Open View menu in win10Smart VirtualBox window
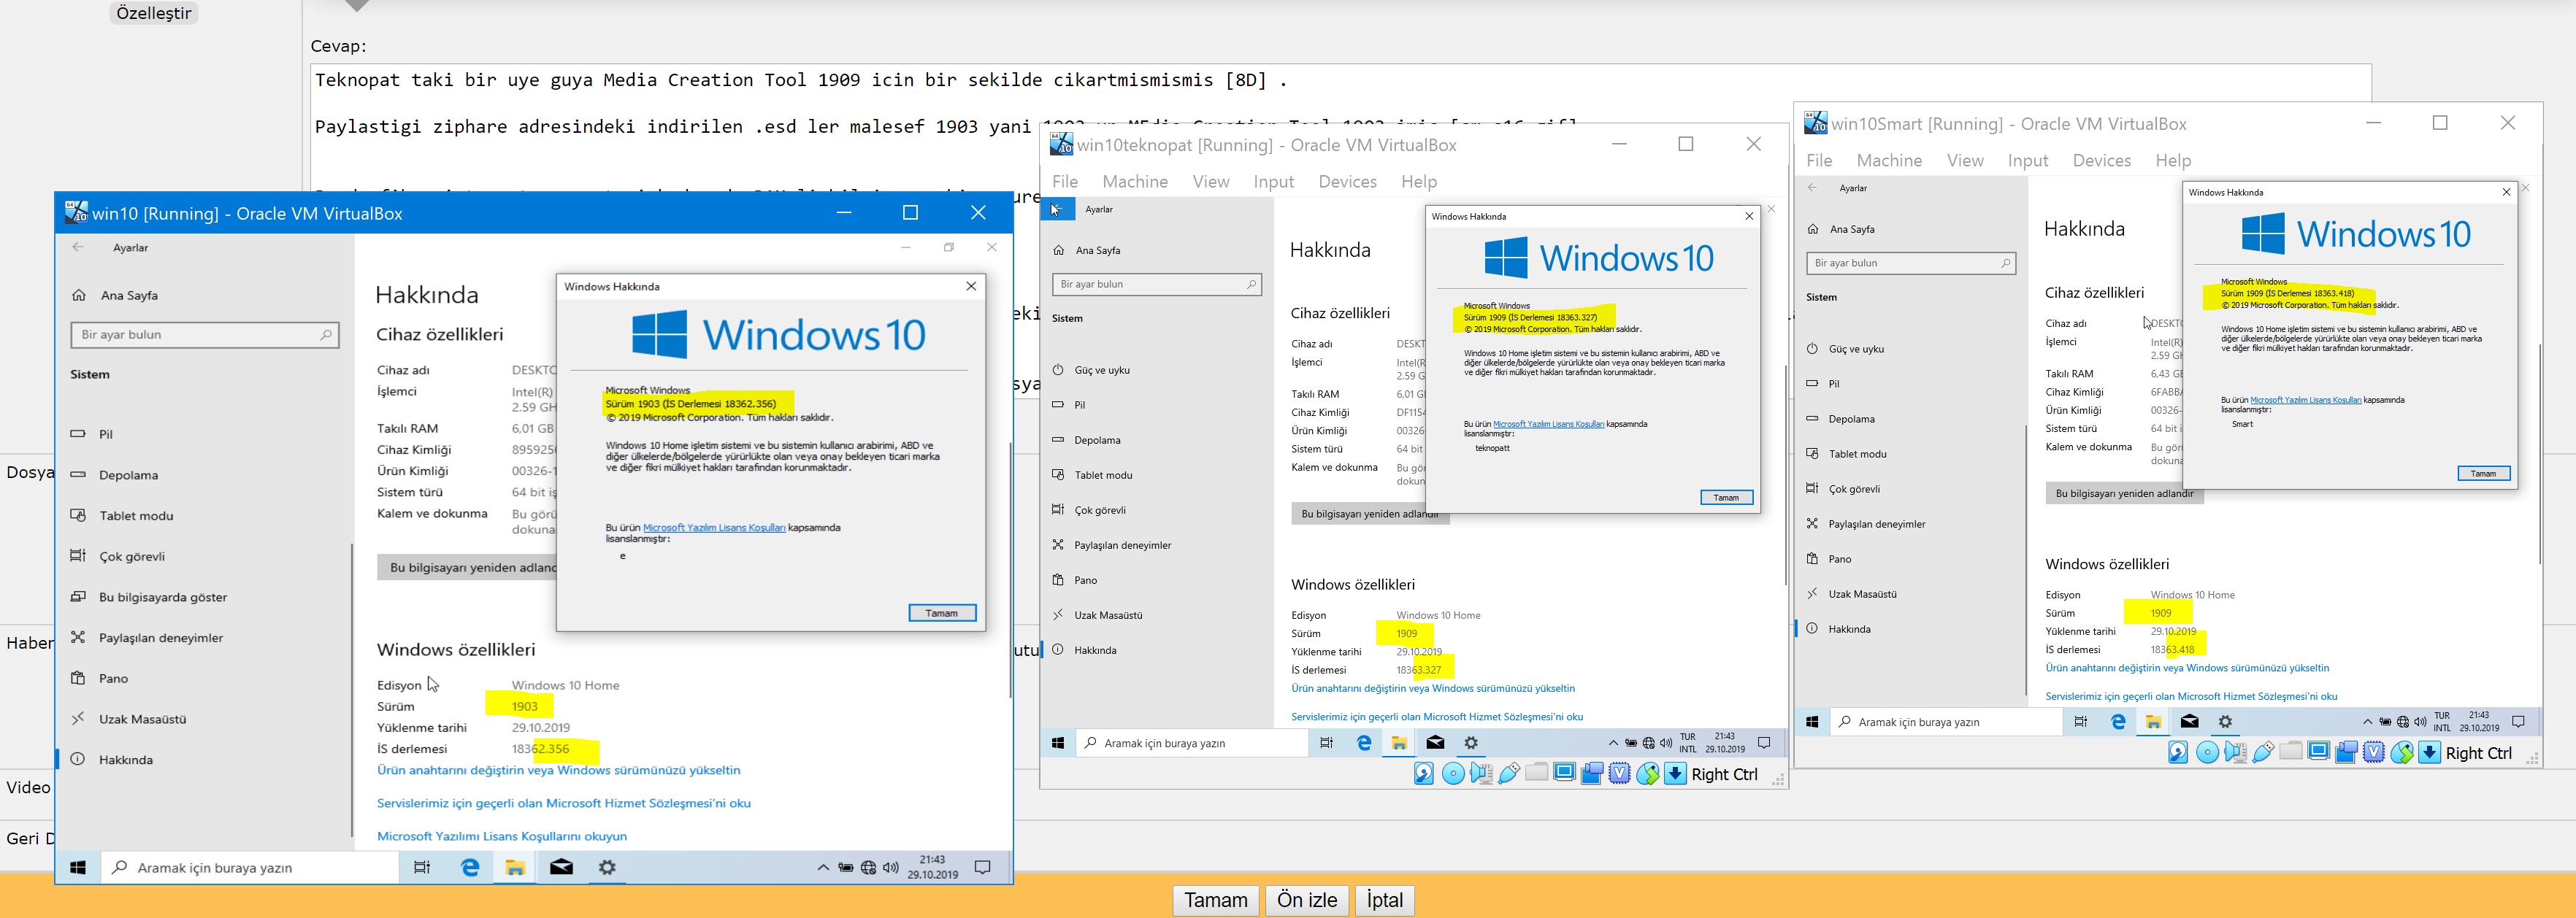 coord(1965,160)
